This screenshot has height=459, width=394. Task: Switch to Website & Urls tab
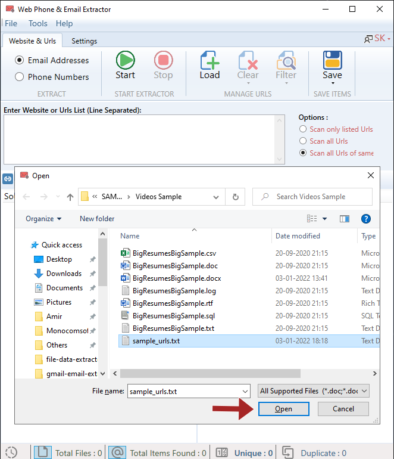33,41
